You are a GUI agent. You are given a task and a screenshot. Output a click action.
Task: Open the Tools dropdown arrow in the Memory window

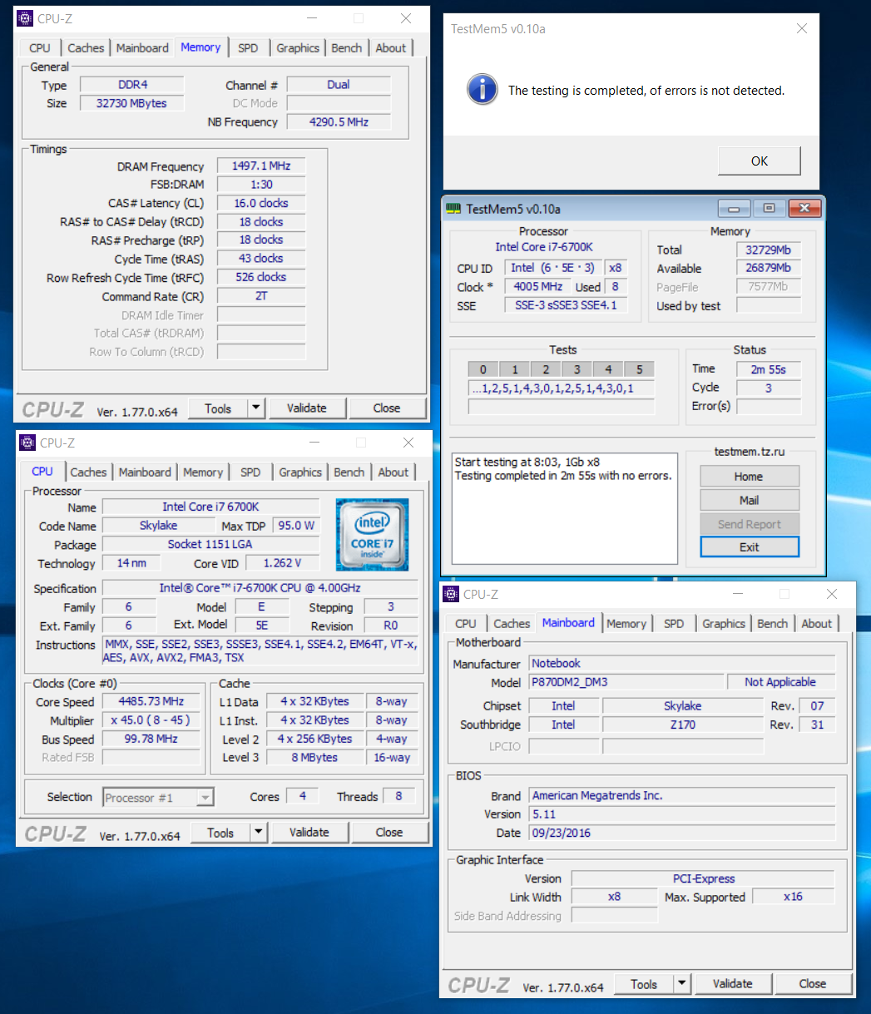pos(256,408)
